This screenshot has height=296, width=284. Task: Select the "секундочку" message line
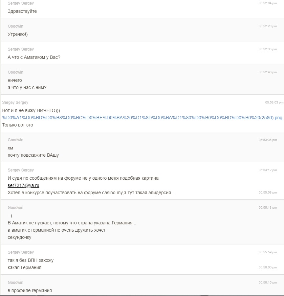click(x=19, y=237)
